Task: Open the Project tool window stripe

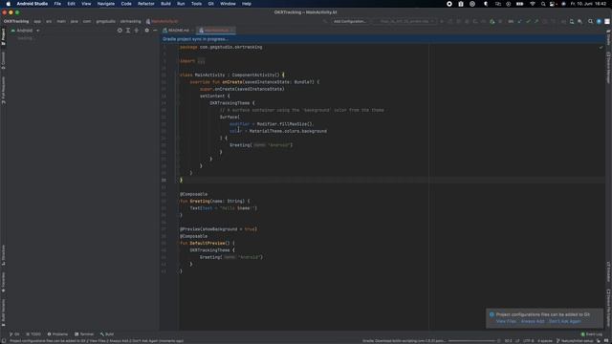Action: point(3,36)
